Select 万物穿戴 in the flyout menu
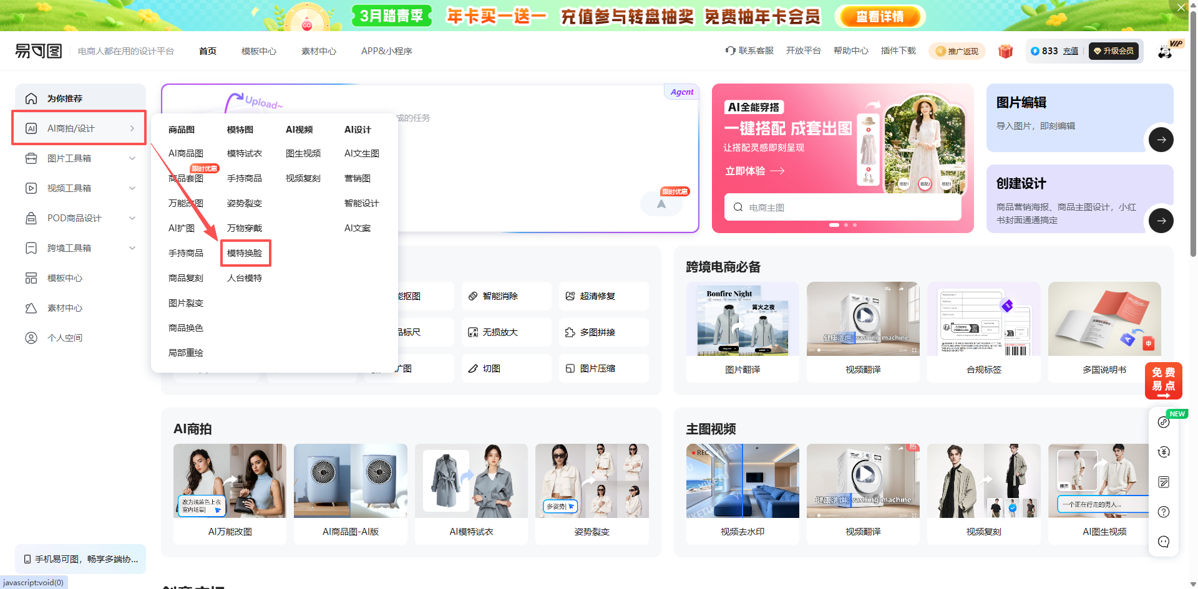Viewport: 1198px width, 589px height. tap(245, 228)
